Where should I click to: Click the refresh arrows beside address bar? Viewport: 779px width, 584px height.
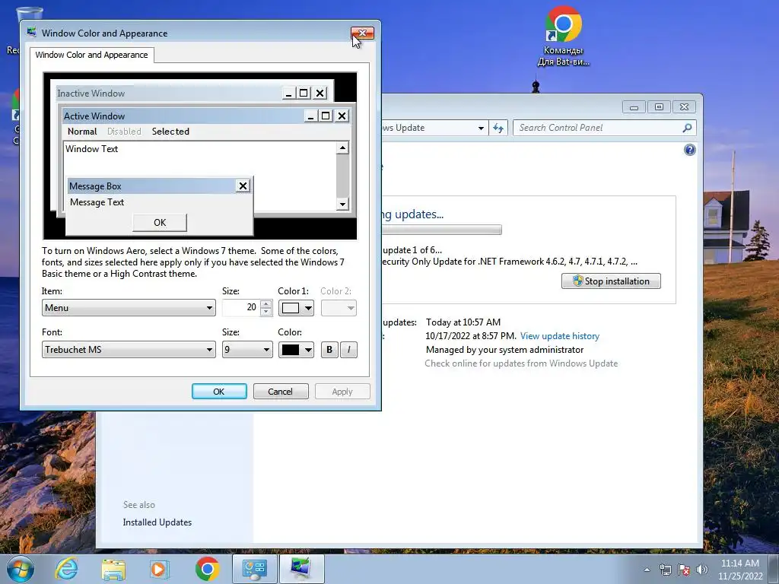click(498, 128)
